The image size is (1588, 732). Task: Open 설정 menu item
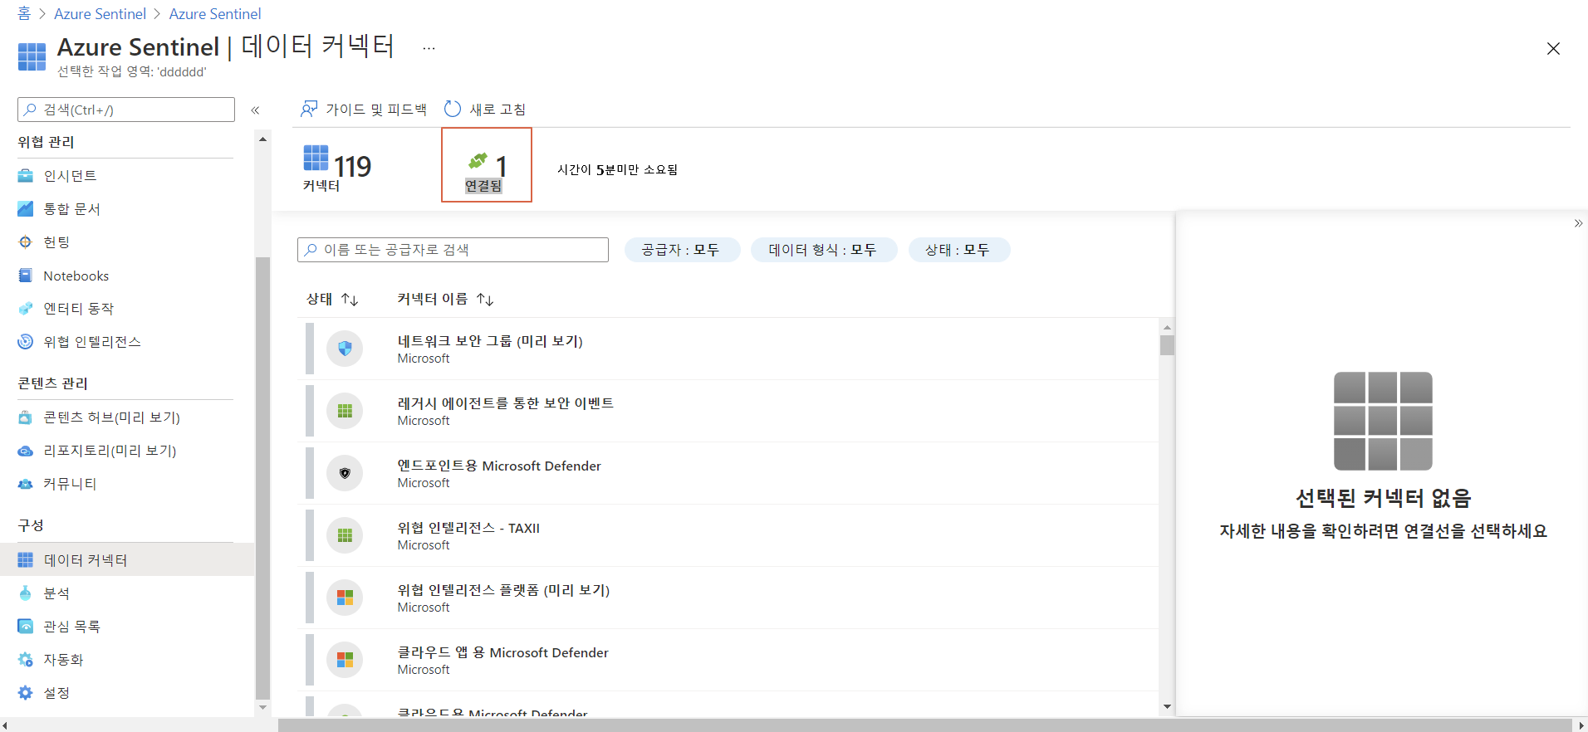[125, 693]
